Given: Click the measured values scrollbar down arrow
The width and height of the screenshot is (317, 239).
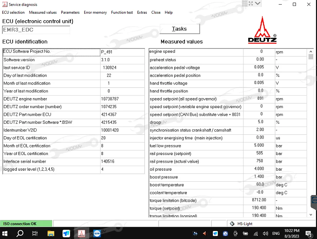Looking at the screenshot, I should (310, 215).
